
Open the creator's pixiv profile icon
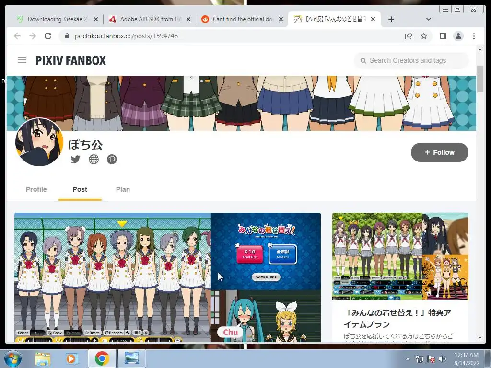tap(112, 159)
